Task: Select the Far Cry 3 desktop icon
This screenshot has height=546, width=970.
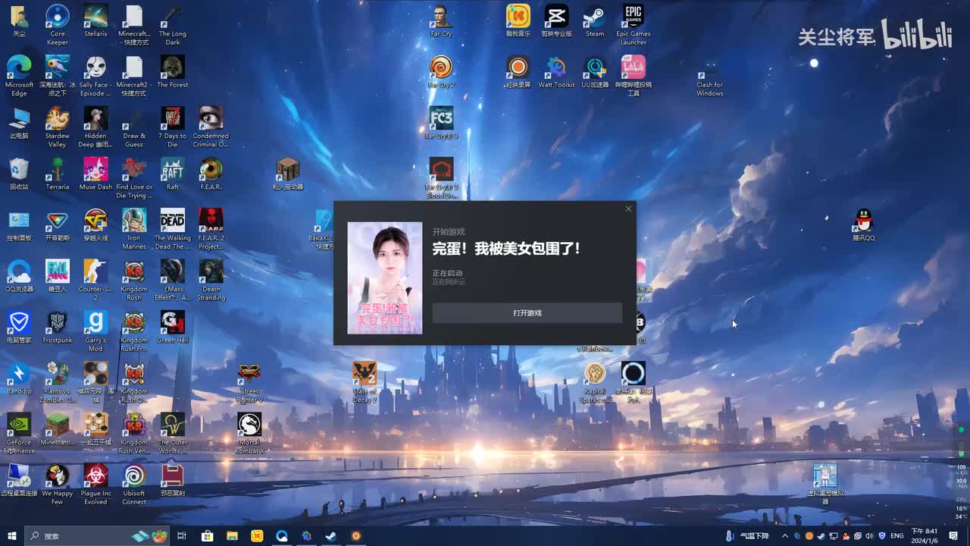Action: tap(441, 123)
